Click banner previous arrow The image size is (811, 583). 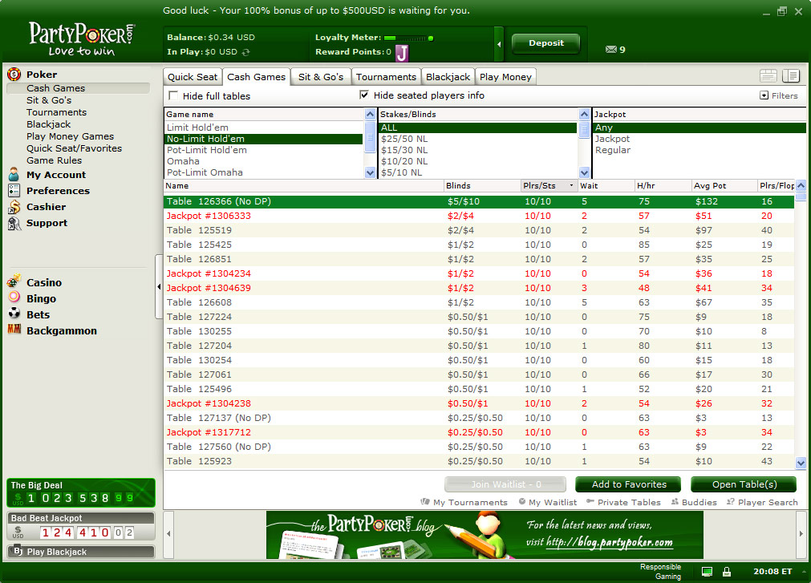pos(168,534)
